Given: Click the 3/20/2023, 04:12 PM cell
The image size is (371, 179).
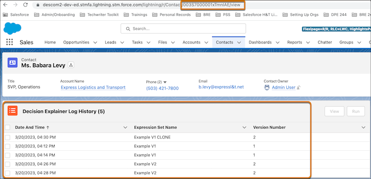Looking at the screenshot, I should (35, 146).
